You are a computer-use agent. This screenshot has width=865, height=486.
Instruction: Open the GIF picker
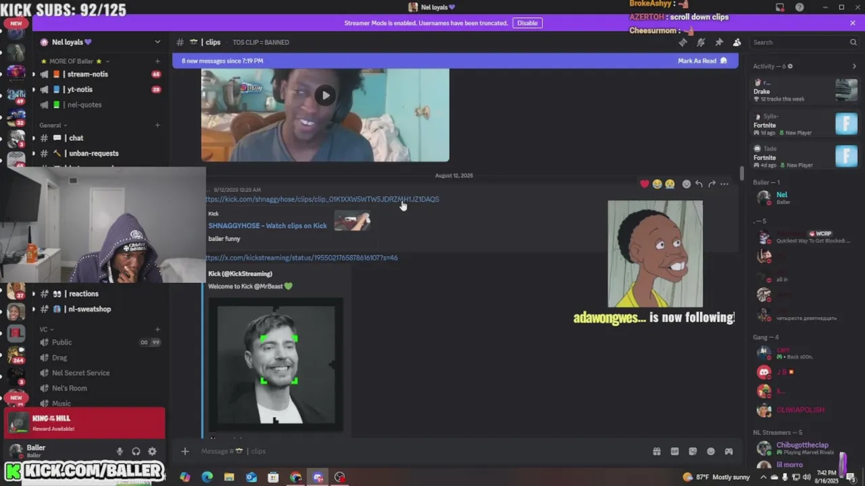674,452
